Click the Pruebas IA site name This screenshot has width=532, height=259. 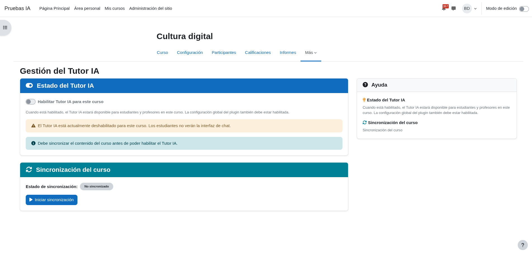[x=17, y=8]
